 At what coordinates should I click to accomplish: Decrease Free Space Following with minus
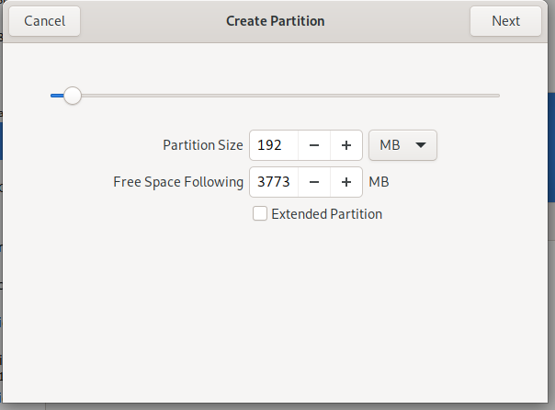(x=314, y=182)
